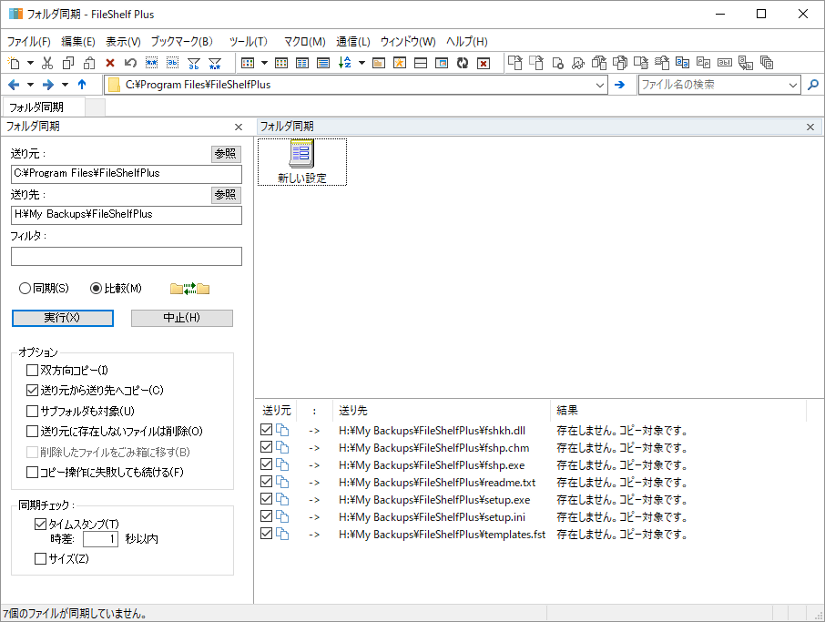Screen dimensions: 825x622
Task: Click the red X close pane icon
Action: coord(484,63)
